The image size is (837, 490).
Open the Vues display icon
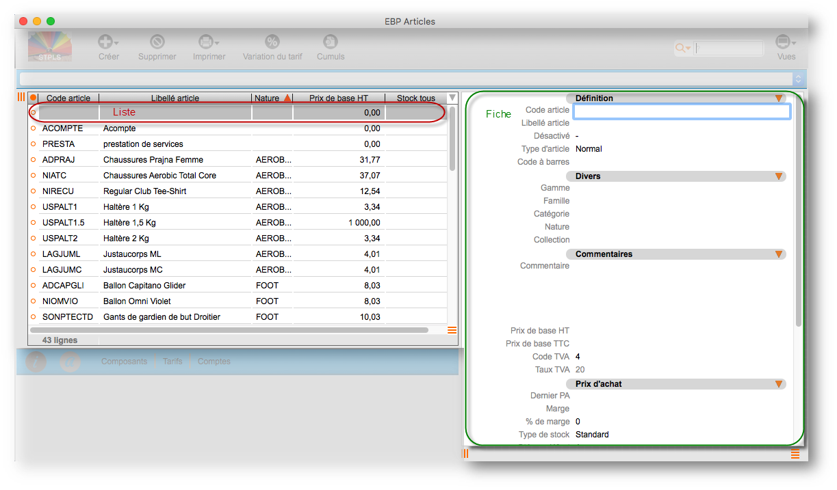click(783, 42)
